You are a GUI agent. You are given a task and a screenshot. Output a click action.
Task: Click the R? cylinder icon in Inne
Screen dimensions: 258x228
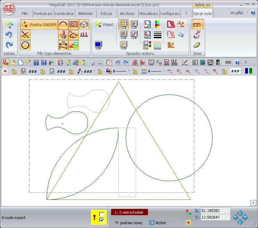[197, 35]
